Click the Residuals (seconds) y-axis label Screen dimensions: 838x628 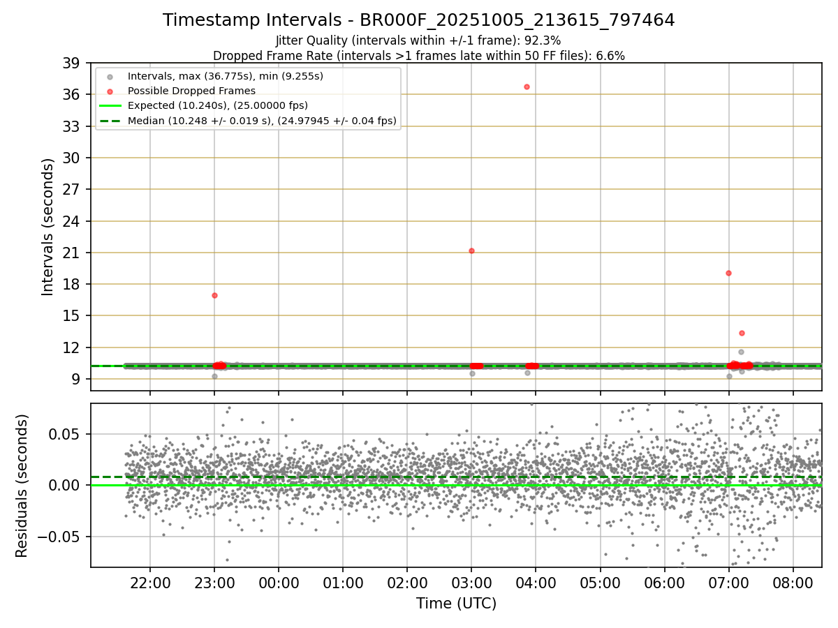22,486
